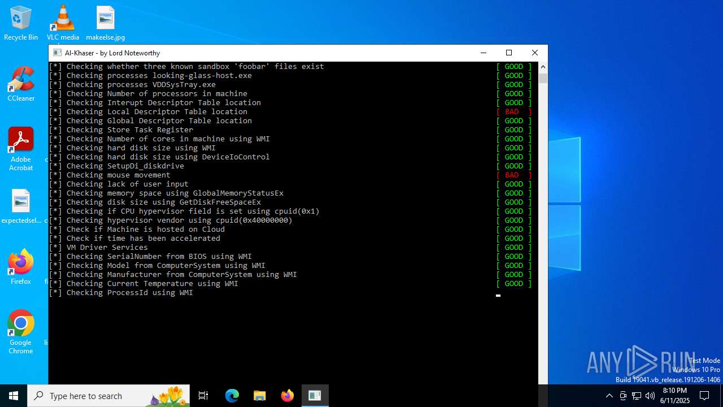
Task: Open CCleaner desktop shortcut
Action: (x=21, y=84)
